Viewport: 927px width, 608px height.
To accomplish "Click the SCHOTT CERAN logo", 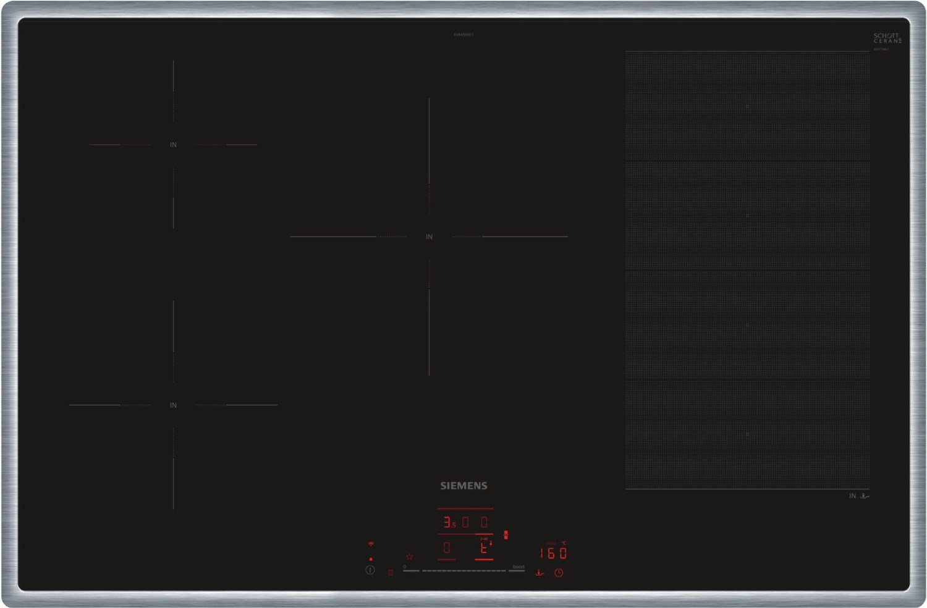I will pos(887,38).
